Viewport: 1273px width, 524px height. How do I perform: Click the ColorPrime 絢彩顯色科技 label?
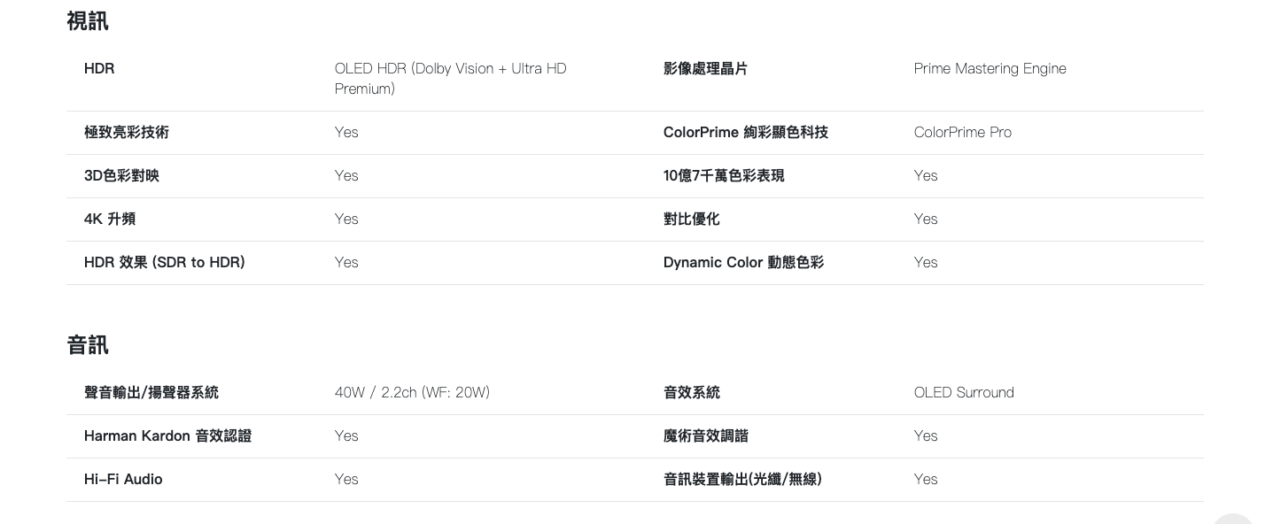click(745, 132)
